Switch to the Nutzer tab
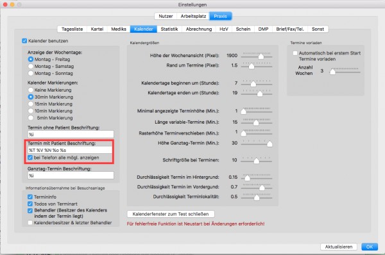This screenshot has height=255, width=385. click(x=166, y=16)
